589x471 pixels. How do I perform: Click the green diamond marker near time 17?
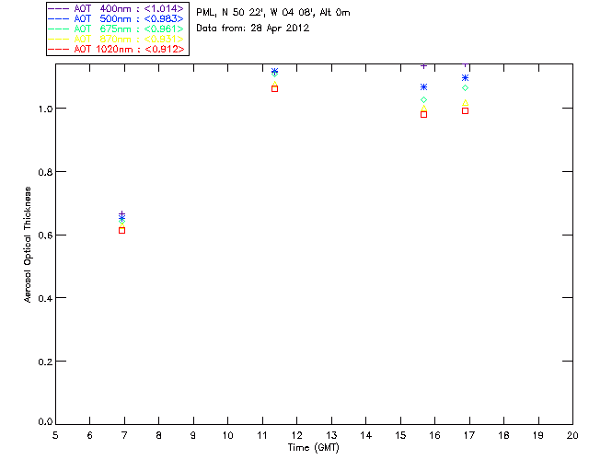tap(465, 88)
